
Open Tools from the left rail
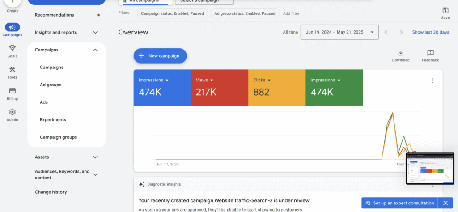pos(12,69)
